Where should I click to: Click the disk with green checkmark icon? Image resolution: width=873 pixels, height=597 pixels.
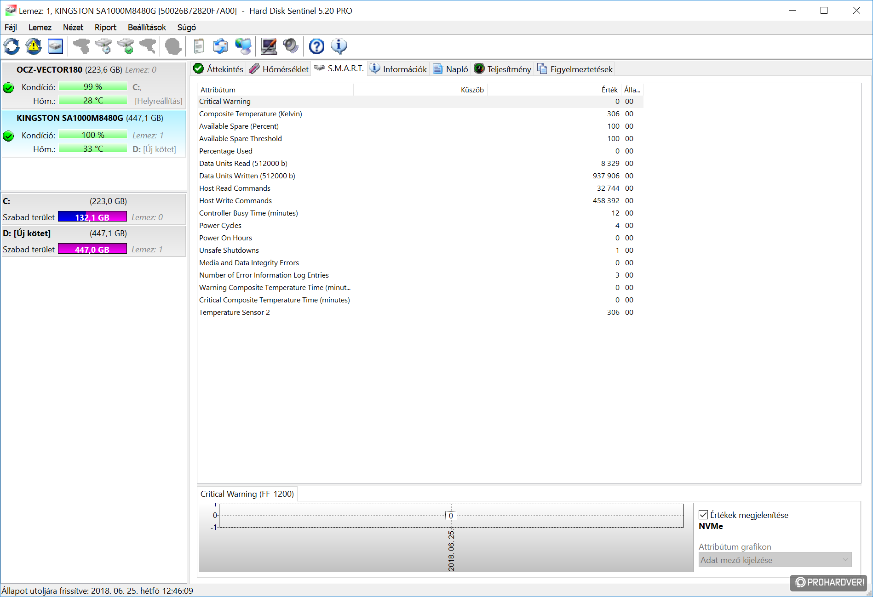pyautogui.click(x=126, y=46)
